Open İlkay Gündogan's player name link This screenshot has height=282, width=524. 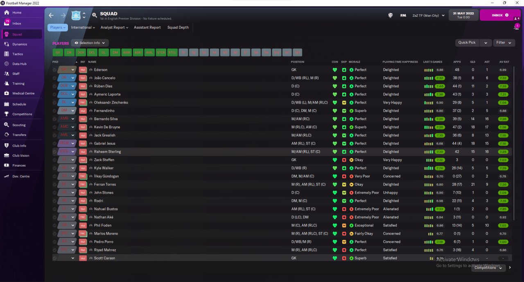click(106, 176)
